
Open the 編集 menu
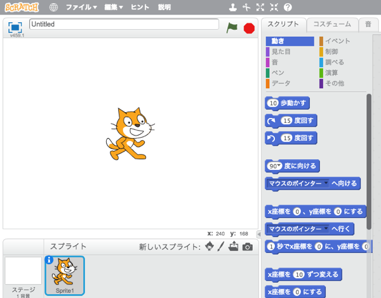114,7
